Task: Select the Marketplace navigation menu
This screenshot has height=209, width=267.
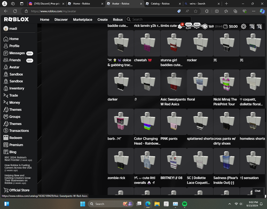Action: point(83,20)
